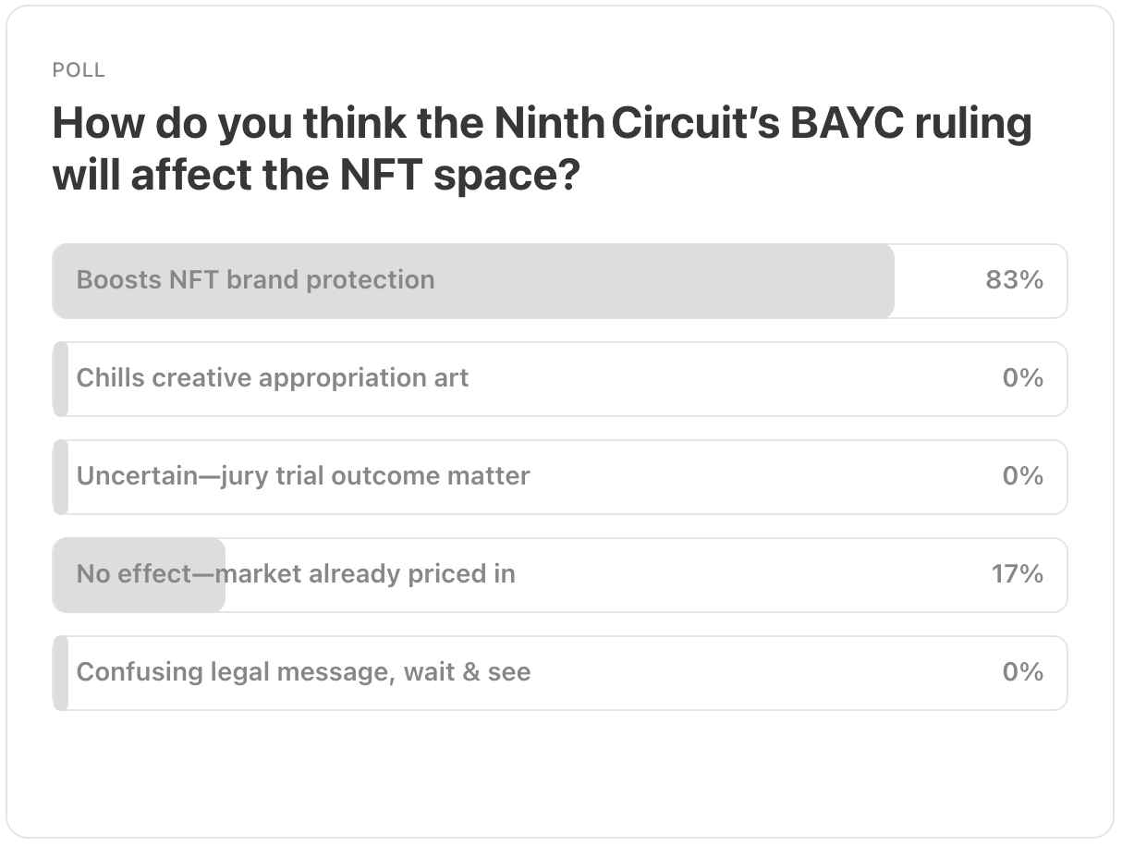Click the 0% beside "Chills creative appropriation art"
1122x847 pixels.
(1022, 378)
